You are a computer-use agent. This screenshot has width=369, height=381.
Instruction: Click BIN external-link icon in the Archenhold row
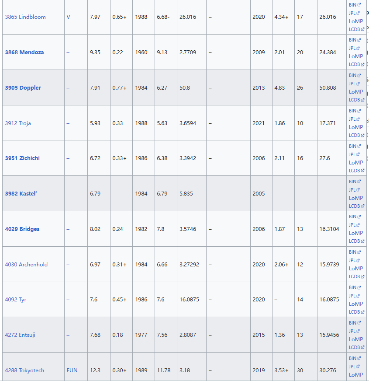tap(359, 252)
